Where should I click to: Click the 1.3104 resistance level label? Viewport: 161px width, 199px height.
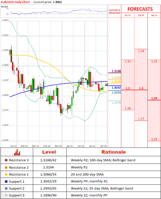pos(116,77)
